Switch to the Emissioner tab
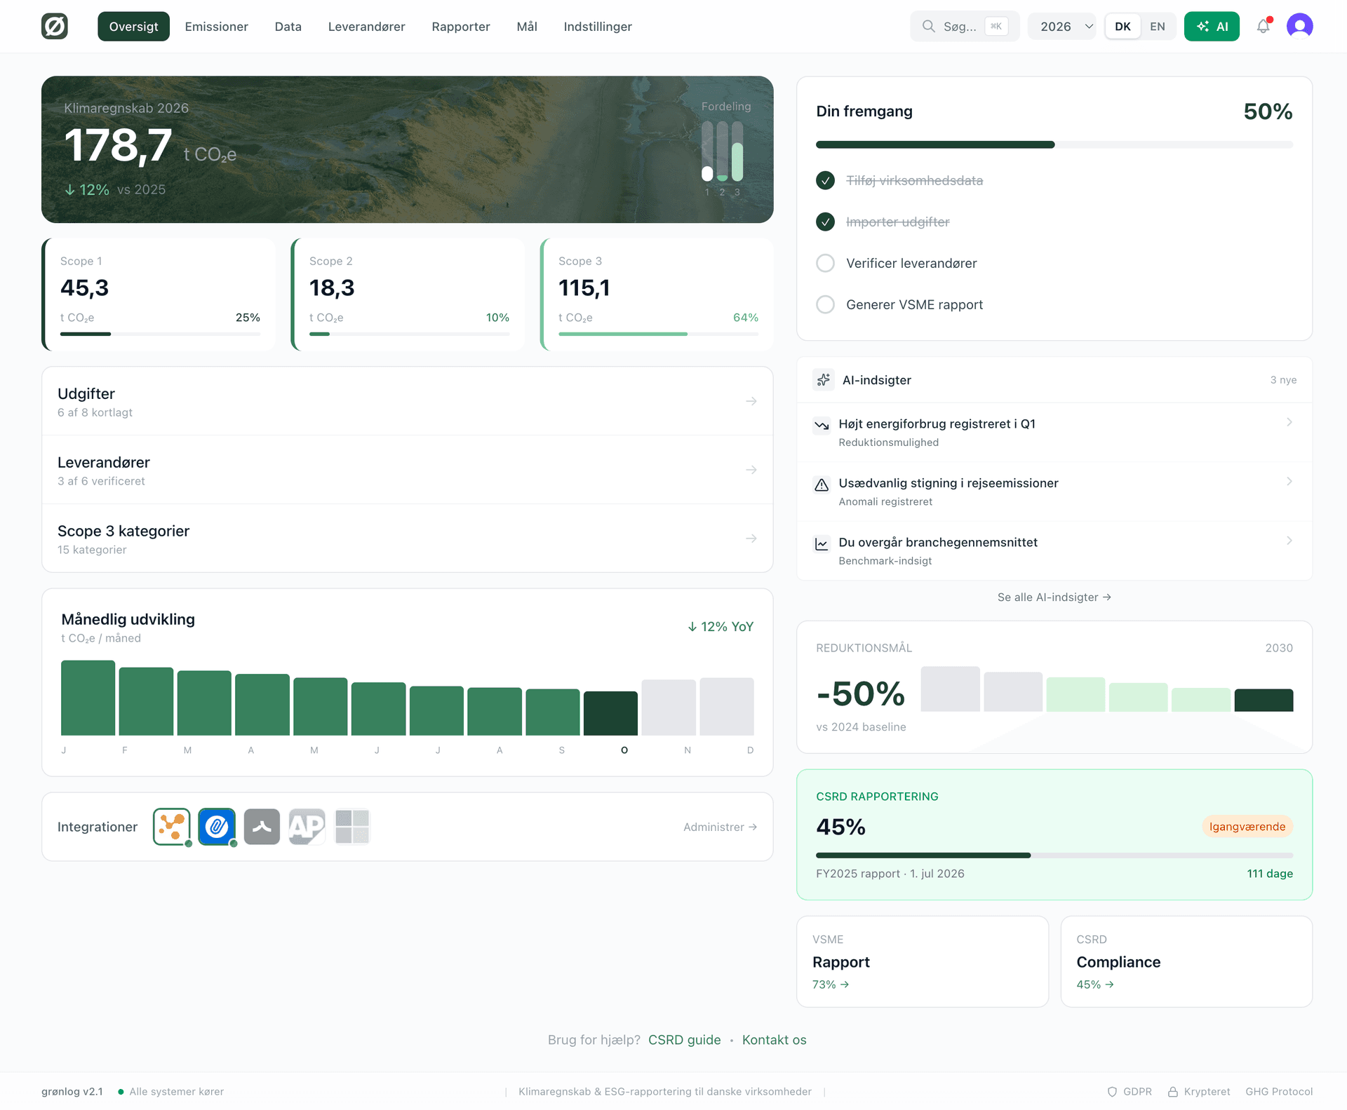 point(216,26)
